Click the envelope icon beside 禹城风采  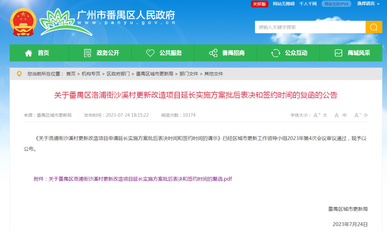tap(338, 53)
